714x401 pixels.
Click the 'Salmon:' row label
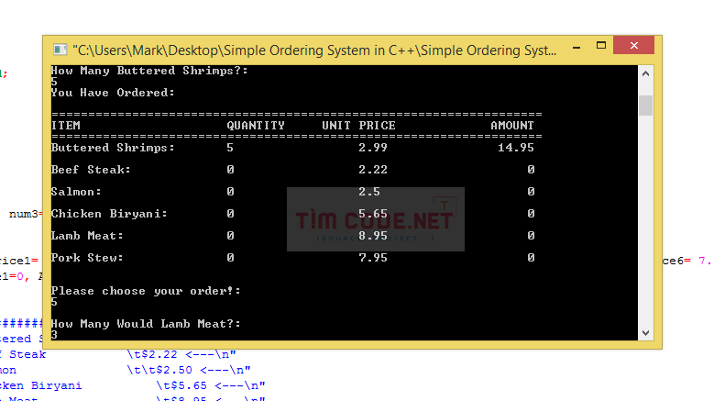pos(75,192)
